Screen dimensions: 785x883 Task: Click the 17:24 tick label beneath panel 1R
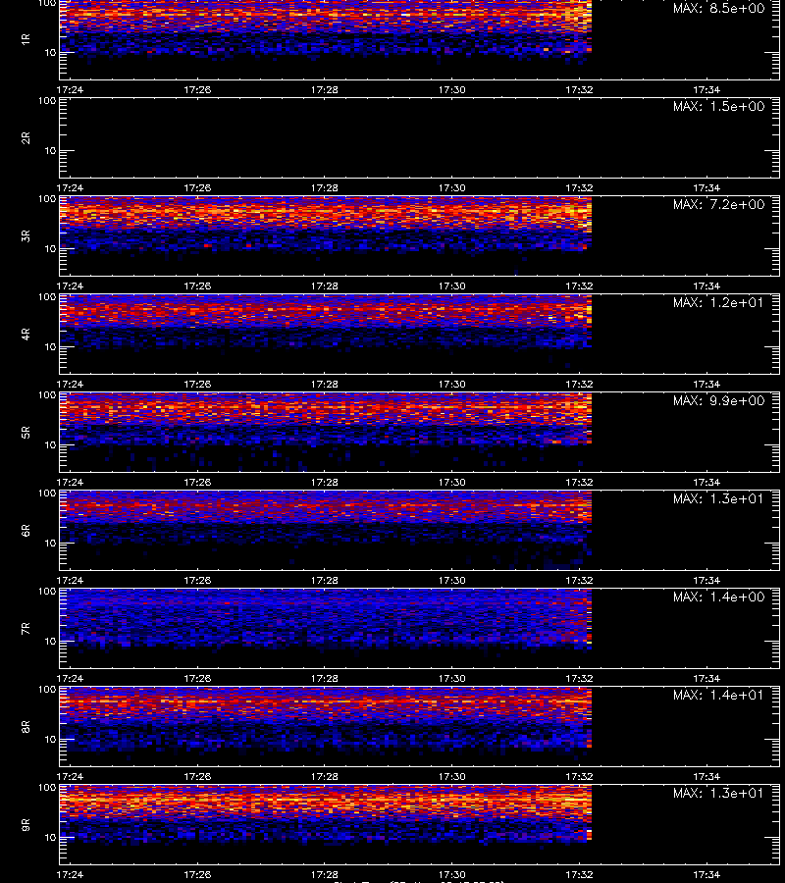70,89
